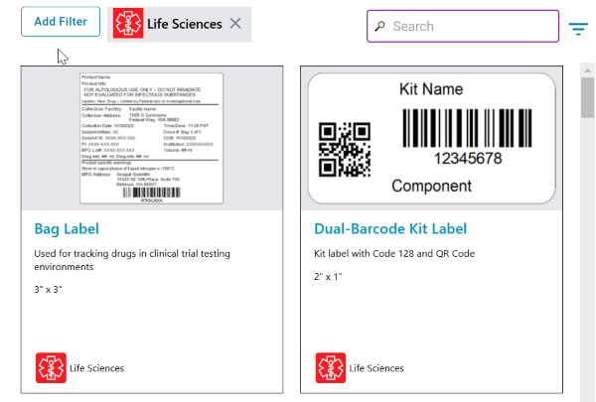Screen dimensions: 596x402
Task: Click the Dual-Barcode Kit Label title
Action: pos(390,228)
